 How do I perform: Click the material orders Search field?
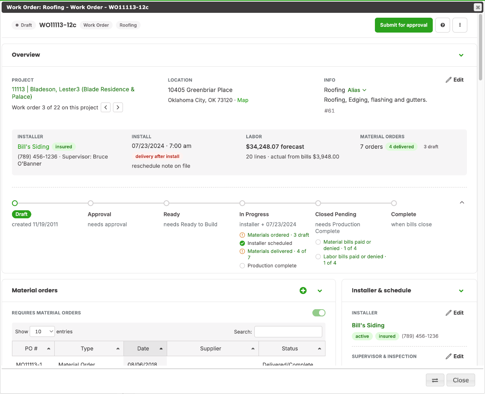point(288,332)
